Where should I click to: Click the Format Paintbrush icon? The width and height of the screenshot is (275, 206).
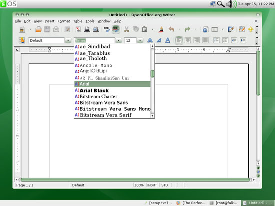click(x=161, y=29)
